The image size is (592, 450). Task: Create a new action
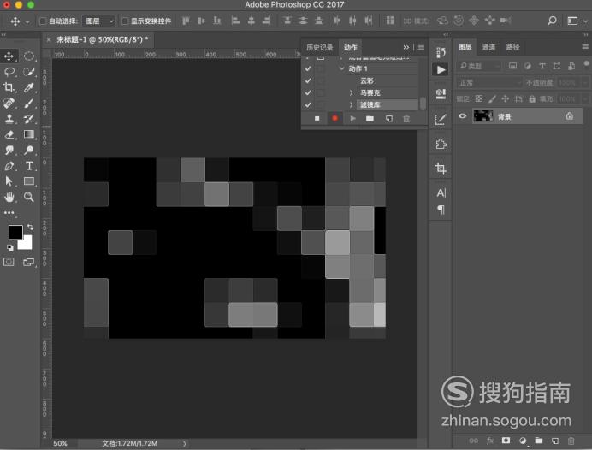388,119
